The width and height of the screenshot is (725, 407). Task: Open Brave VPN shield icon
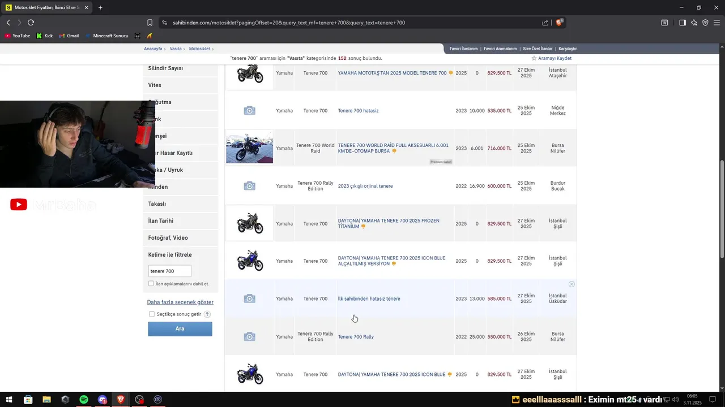click(x=705, y=23)
